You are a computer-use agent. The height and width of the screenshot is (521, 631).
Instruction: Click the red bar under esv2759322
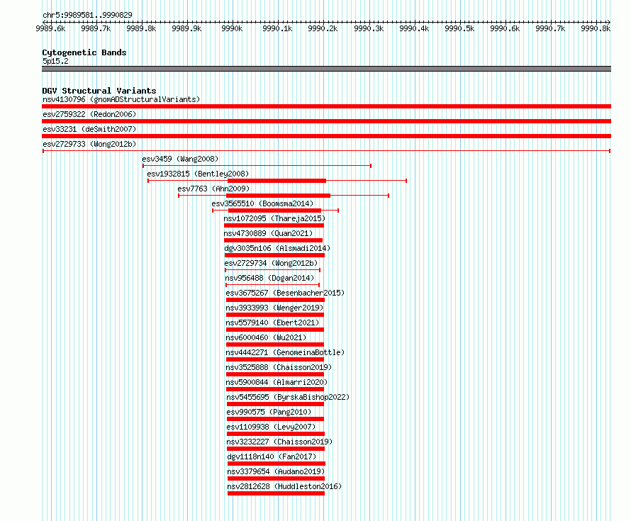pos(326,121)
